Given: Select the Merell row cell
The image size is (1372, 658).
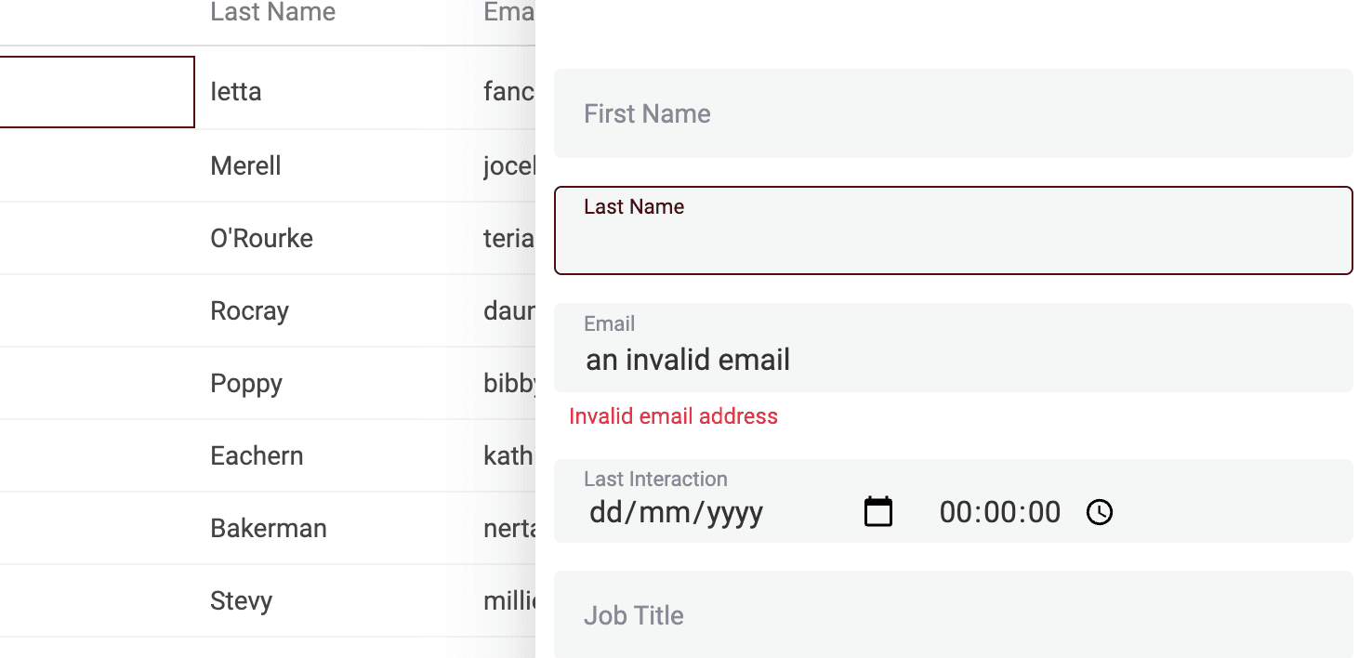Looking at the screenshot, I should tap(245, 165).
